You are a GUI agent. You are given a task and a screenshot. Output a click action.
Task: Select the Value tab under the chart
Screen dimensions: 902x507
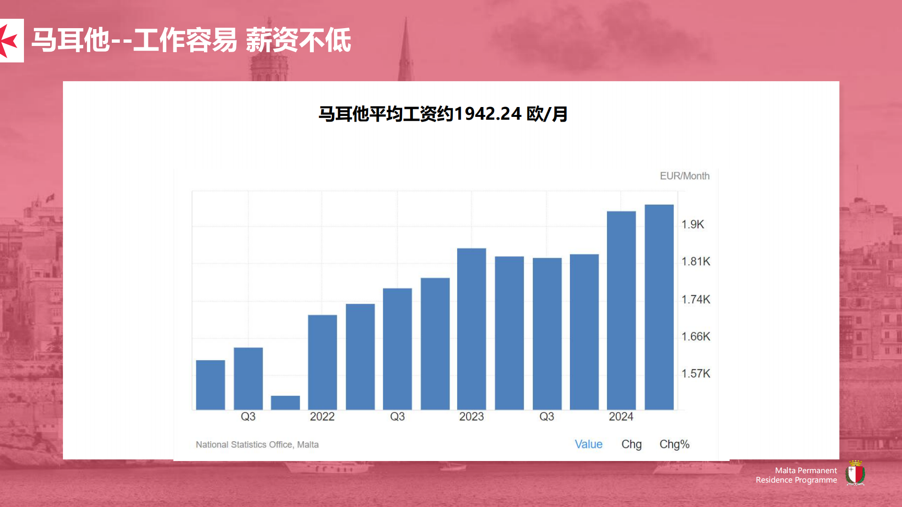tap(588, 444)
